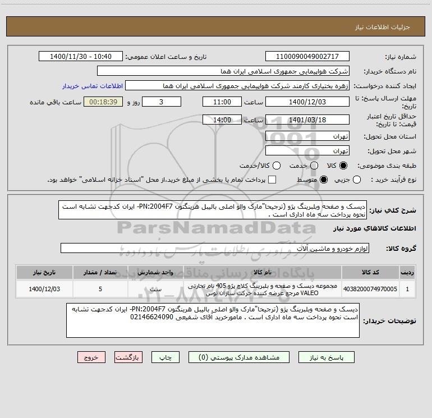Select the کد کالا column header
Screen dimensions: 432x418
point(370,272)
